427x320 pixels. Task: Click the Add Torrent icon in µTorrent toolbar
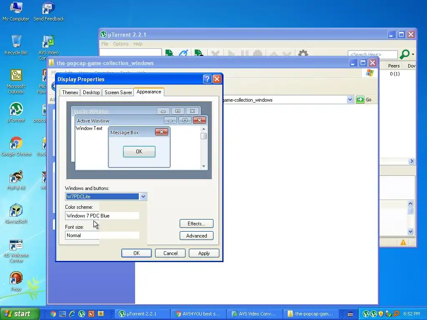[169, 53]
